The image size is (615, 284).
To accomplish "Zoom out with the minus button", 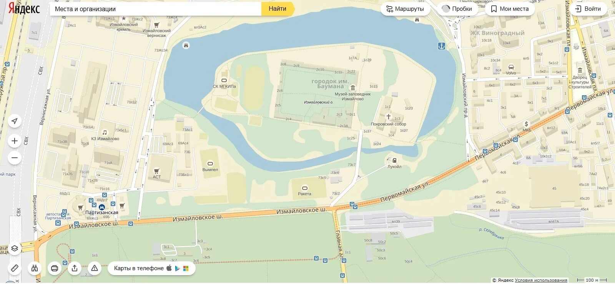I will (x=15, y=157).
